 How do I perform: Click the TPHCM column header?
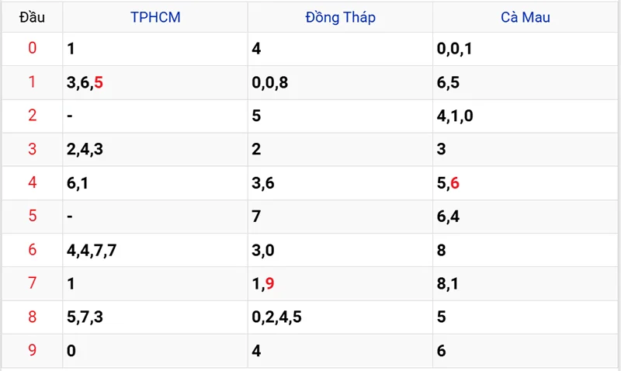coord(155,16)
